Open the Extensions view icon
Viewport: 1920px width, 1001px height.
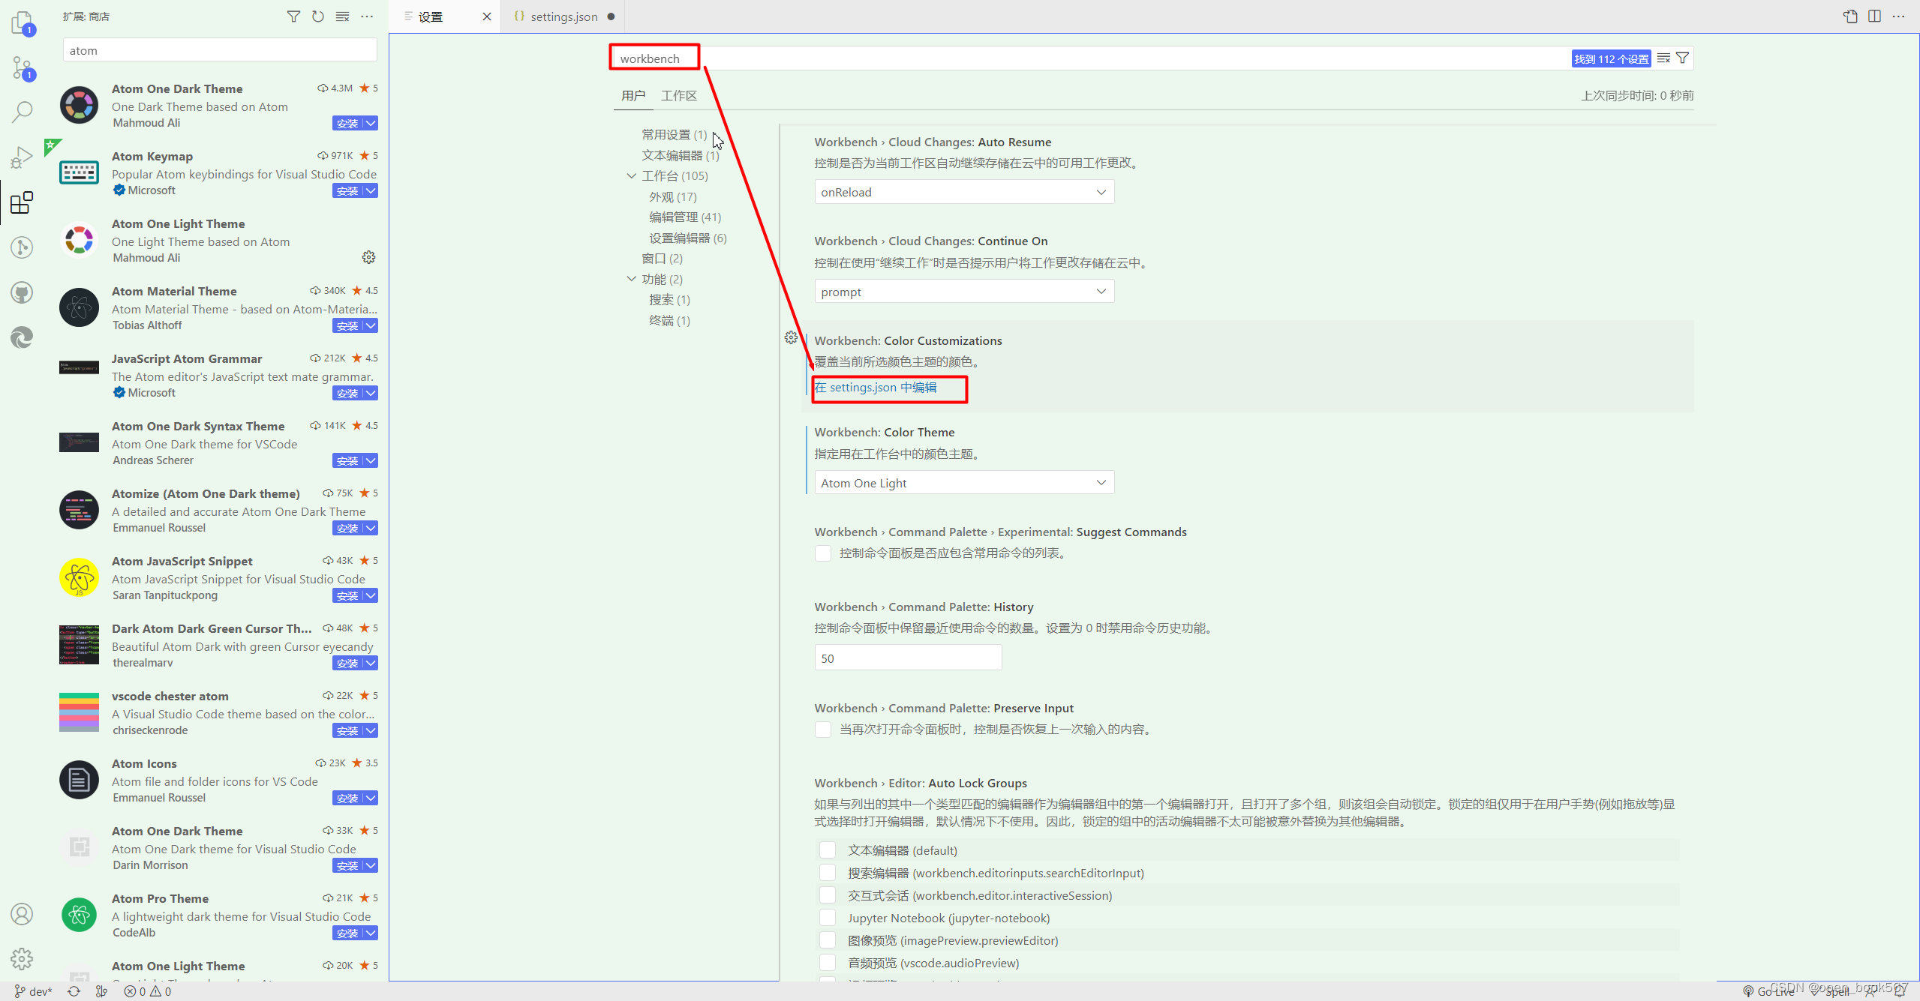23,202
